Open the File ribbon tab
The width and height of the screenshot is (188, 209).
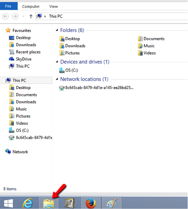[x=9, y=6]
